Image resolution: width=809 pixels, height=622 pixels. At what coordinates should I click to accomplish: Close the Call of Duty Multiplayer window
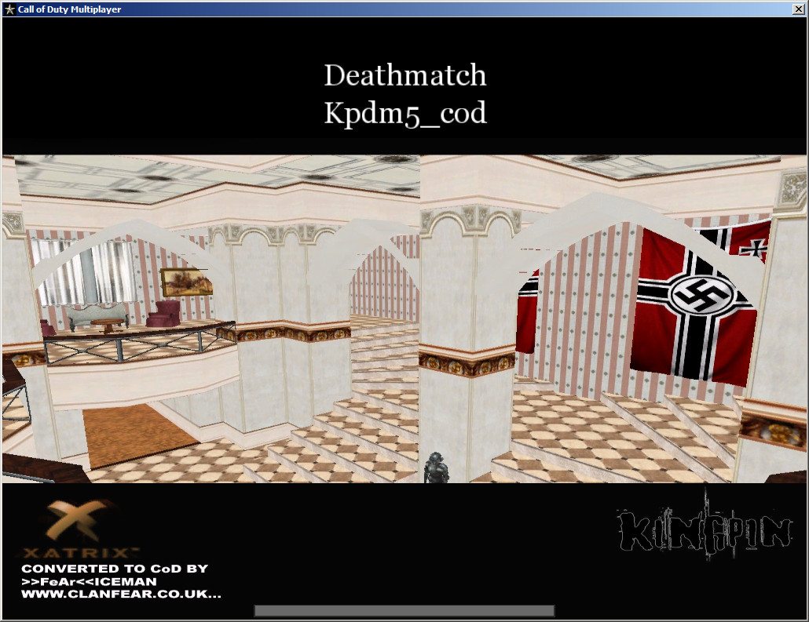[798, 9]
